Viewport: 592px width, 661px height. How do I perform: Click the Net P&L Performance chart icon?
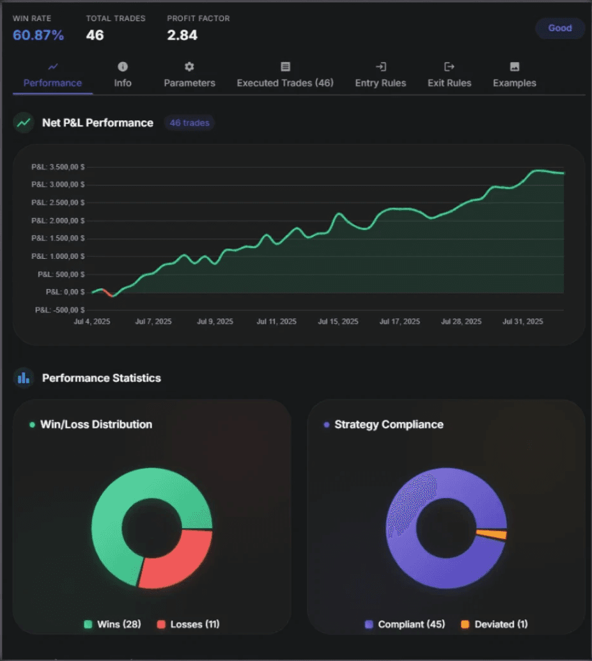click(x=22, y=122)
